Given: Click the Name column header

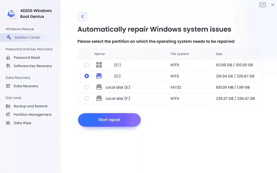Looking at the screenshot, I should pos(100,54).
